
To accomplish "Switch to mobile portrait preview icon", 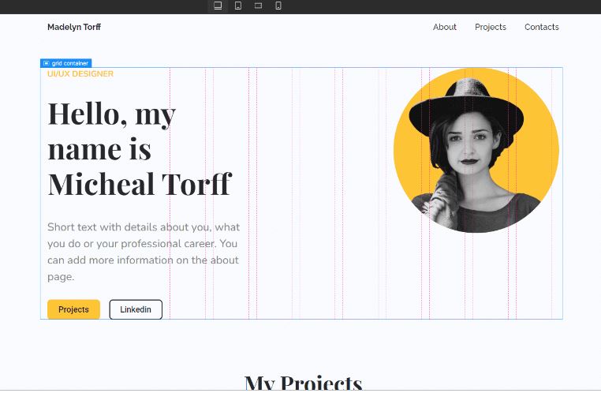I will pos(278,6).
